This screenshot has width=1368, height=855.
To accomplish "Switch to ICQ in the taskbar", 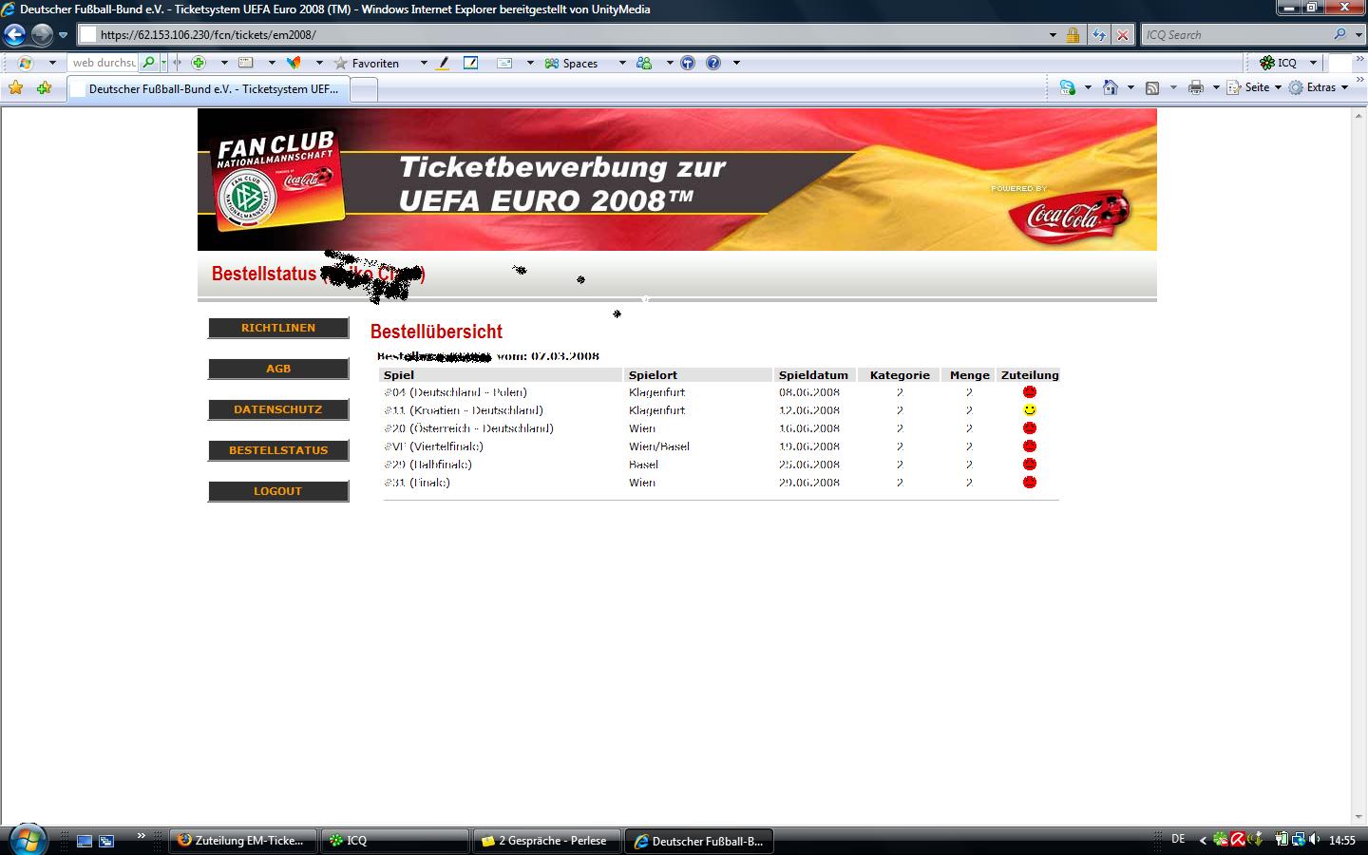I will coord(394,841).
